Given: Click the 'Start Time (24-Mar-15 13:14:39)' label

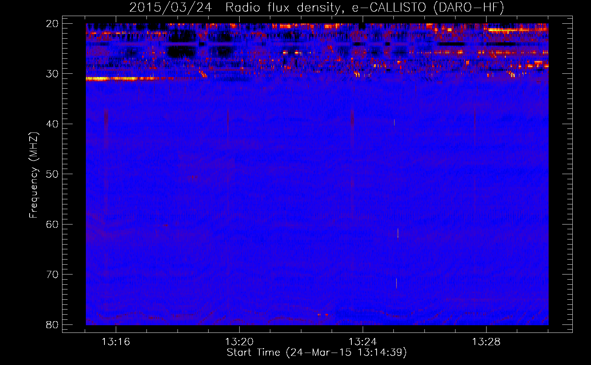Looking at the screenshot, I should coord(317,352).
